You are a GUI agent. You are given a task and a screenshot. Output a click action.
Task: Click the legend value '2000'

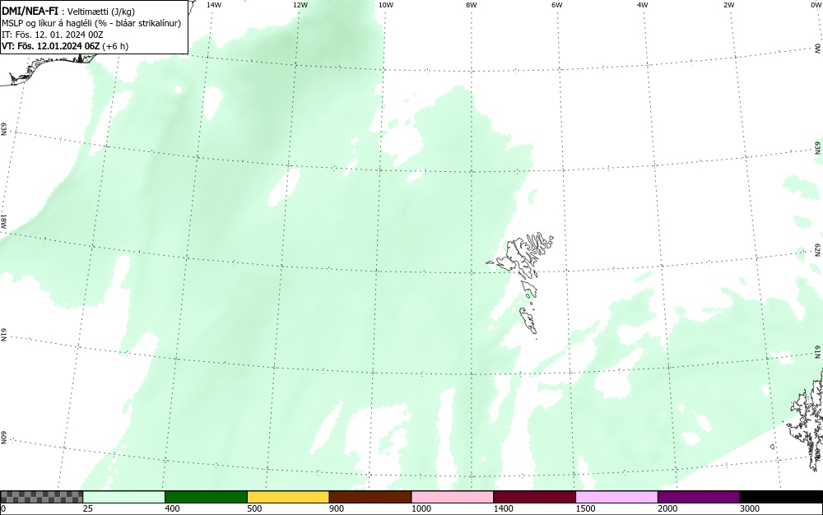(x=667, y=508)
